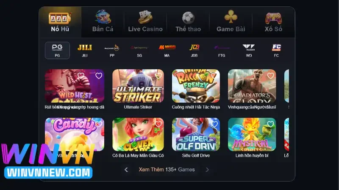Select the WD provider icon
The image size is (339, 190).
click(x=249, y=50)
